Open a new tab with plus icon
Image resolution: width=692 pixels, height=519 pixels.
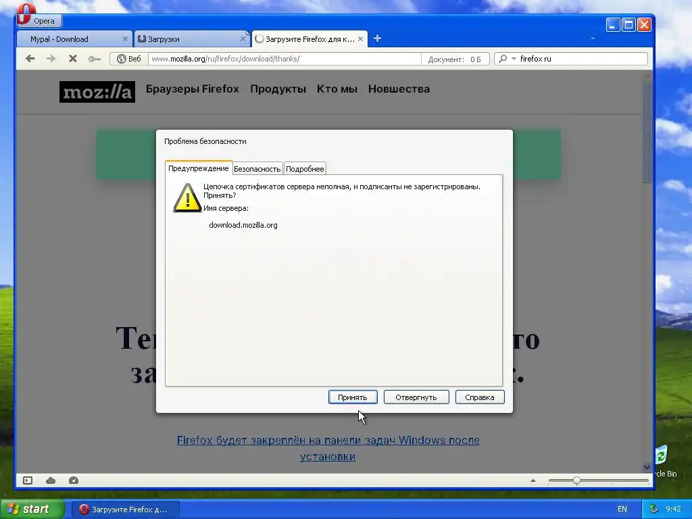[377, 39]
